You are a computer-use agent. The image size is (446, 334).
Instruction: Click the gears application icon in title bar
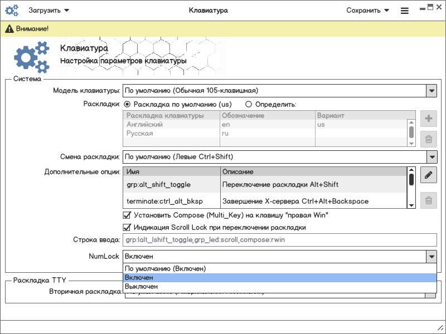11,10
